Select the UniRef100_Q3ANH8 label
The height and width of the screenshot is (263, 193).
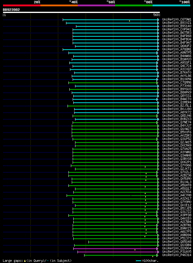click(177, 156)
